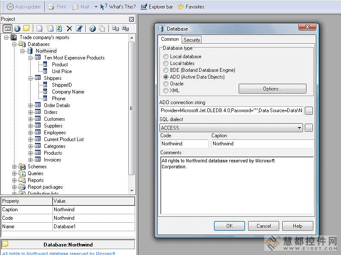Screen dimensions: 341x255
Task: Select the Invoices table in tree
Action: coord(52,160)
